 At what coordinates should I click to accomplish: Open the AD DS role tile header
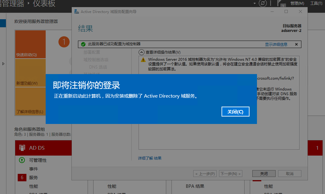(x=43, y=148)
